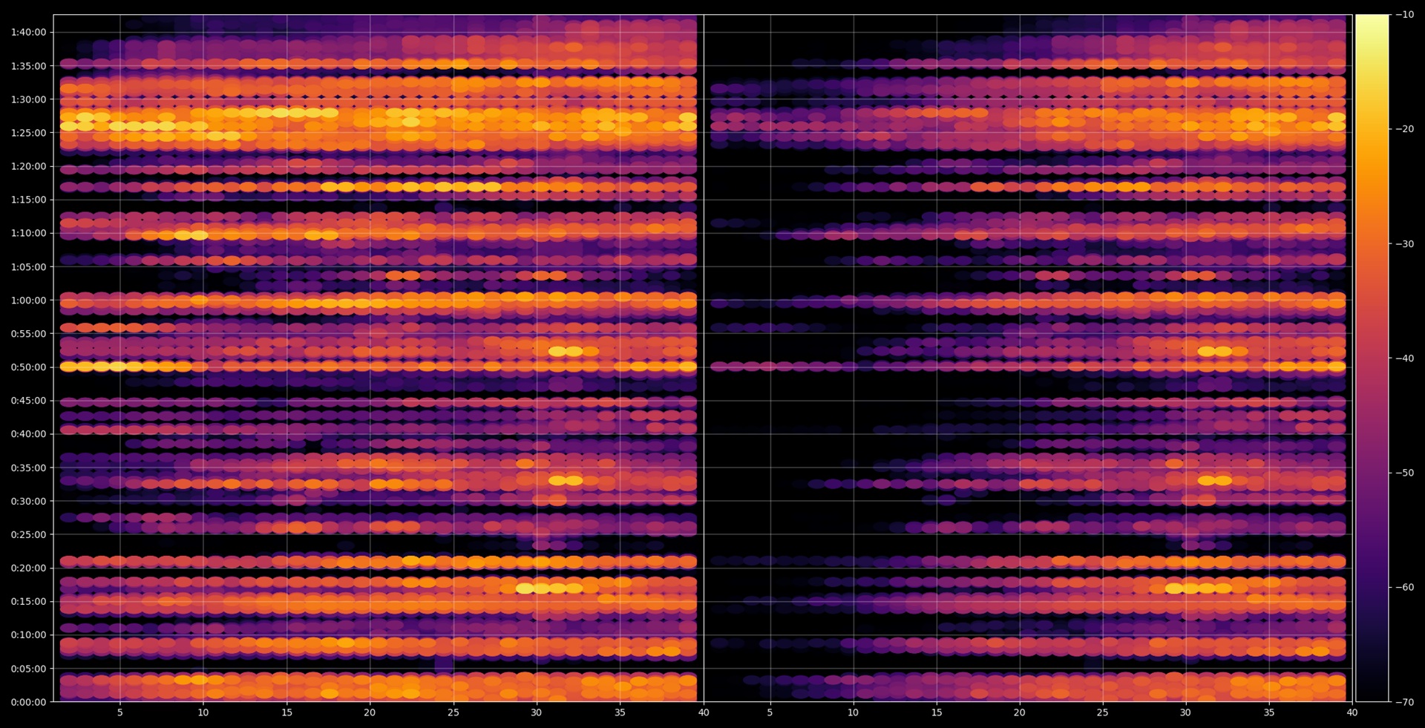
Task: Click x-axis label 15 of left heatmap
Action: (286, 712)
